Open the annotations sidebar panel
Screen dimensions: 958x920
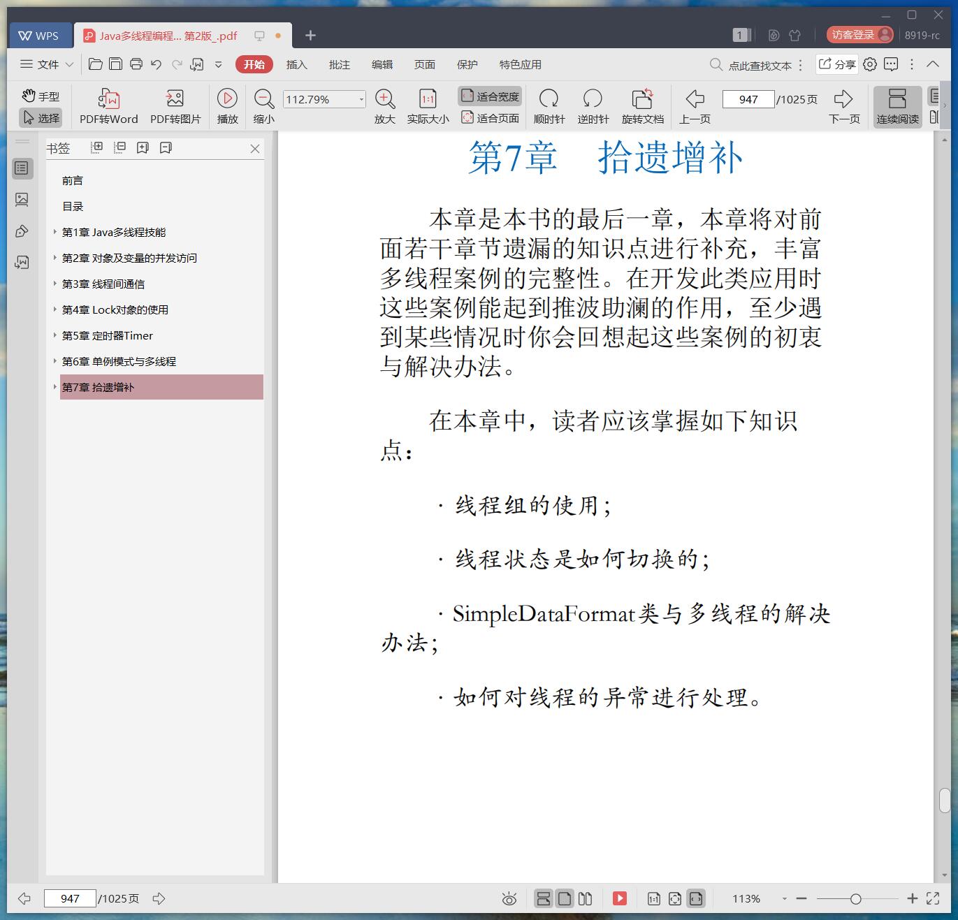tap(22, 231)
